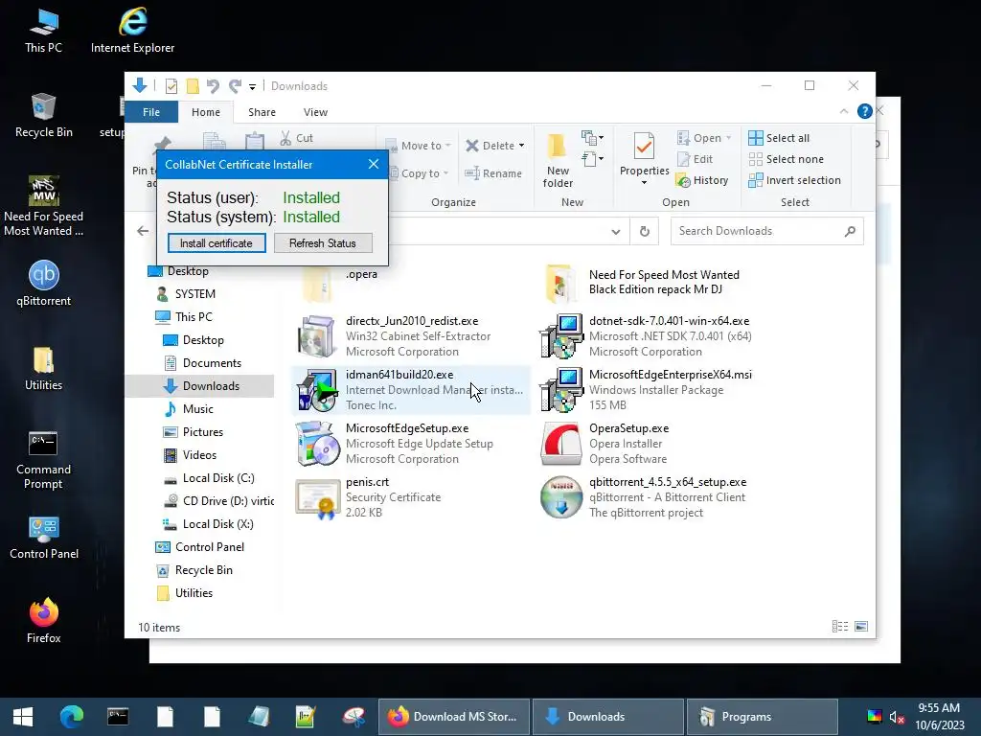Screen dimensions: 981x736
Task: Select Local Disk (X:) in navigation pane
Action: pos(217,524)
